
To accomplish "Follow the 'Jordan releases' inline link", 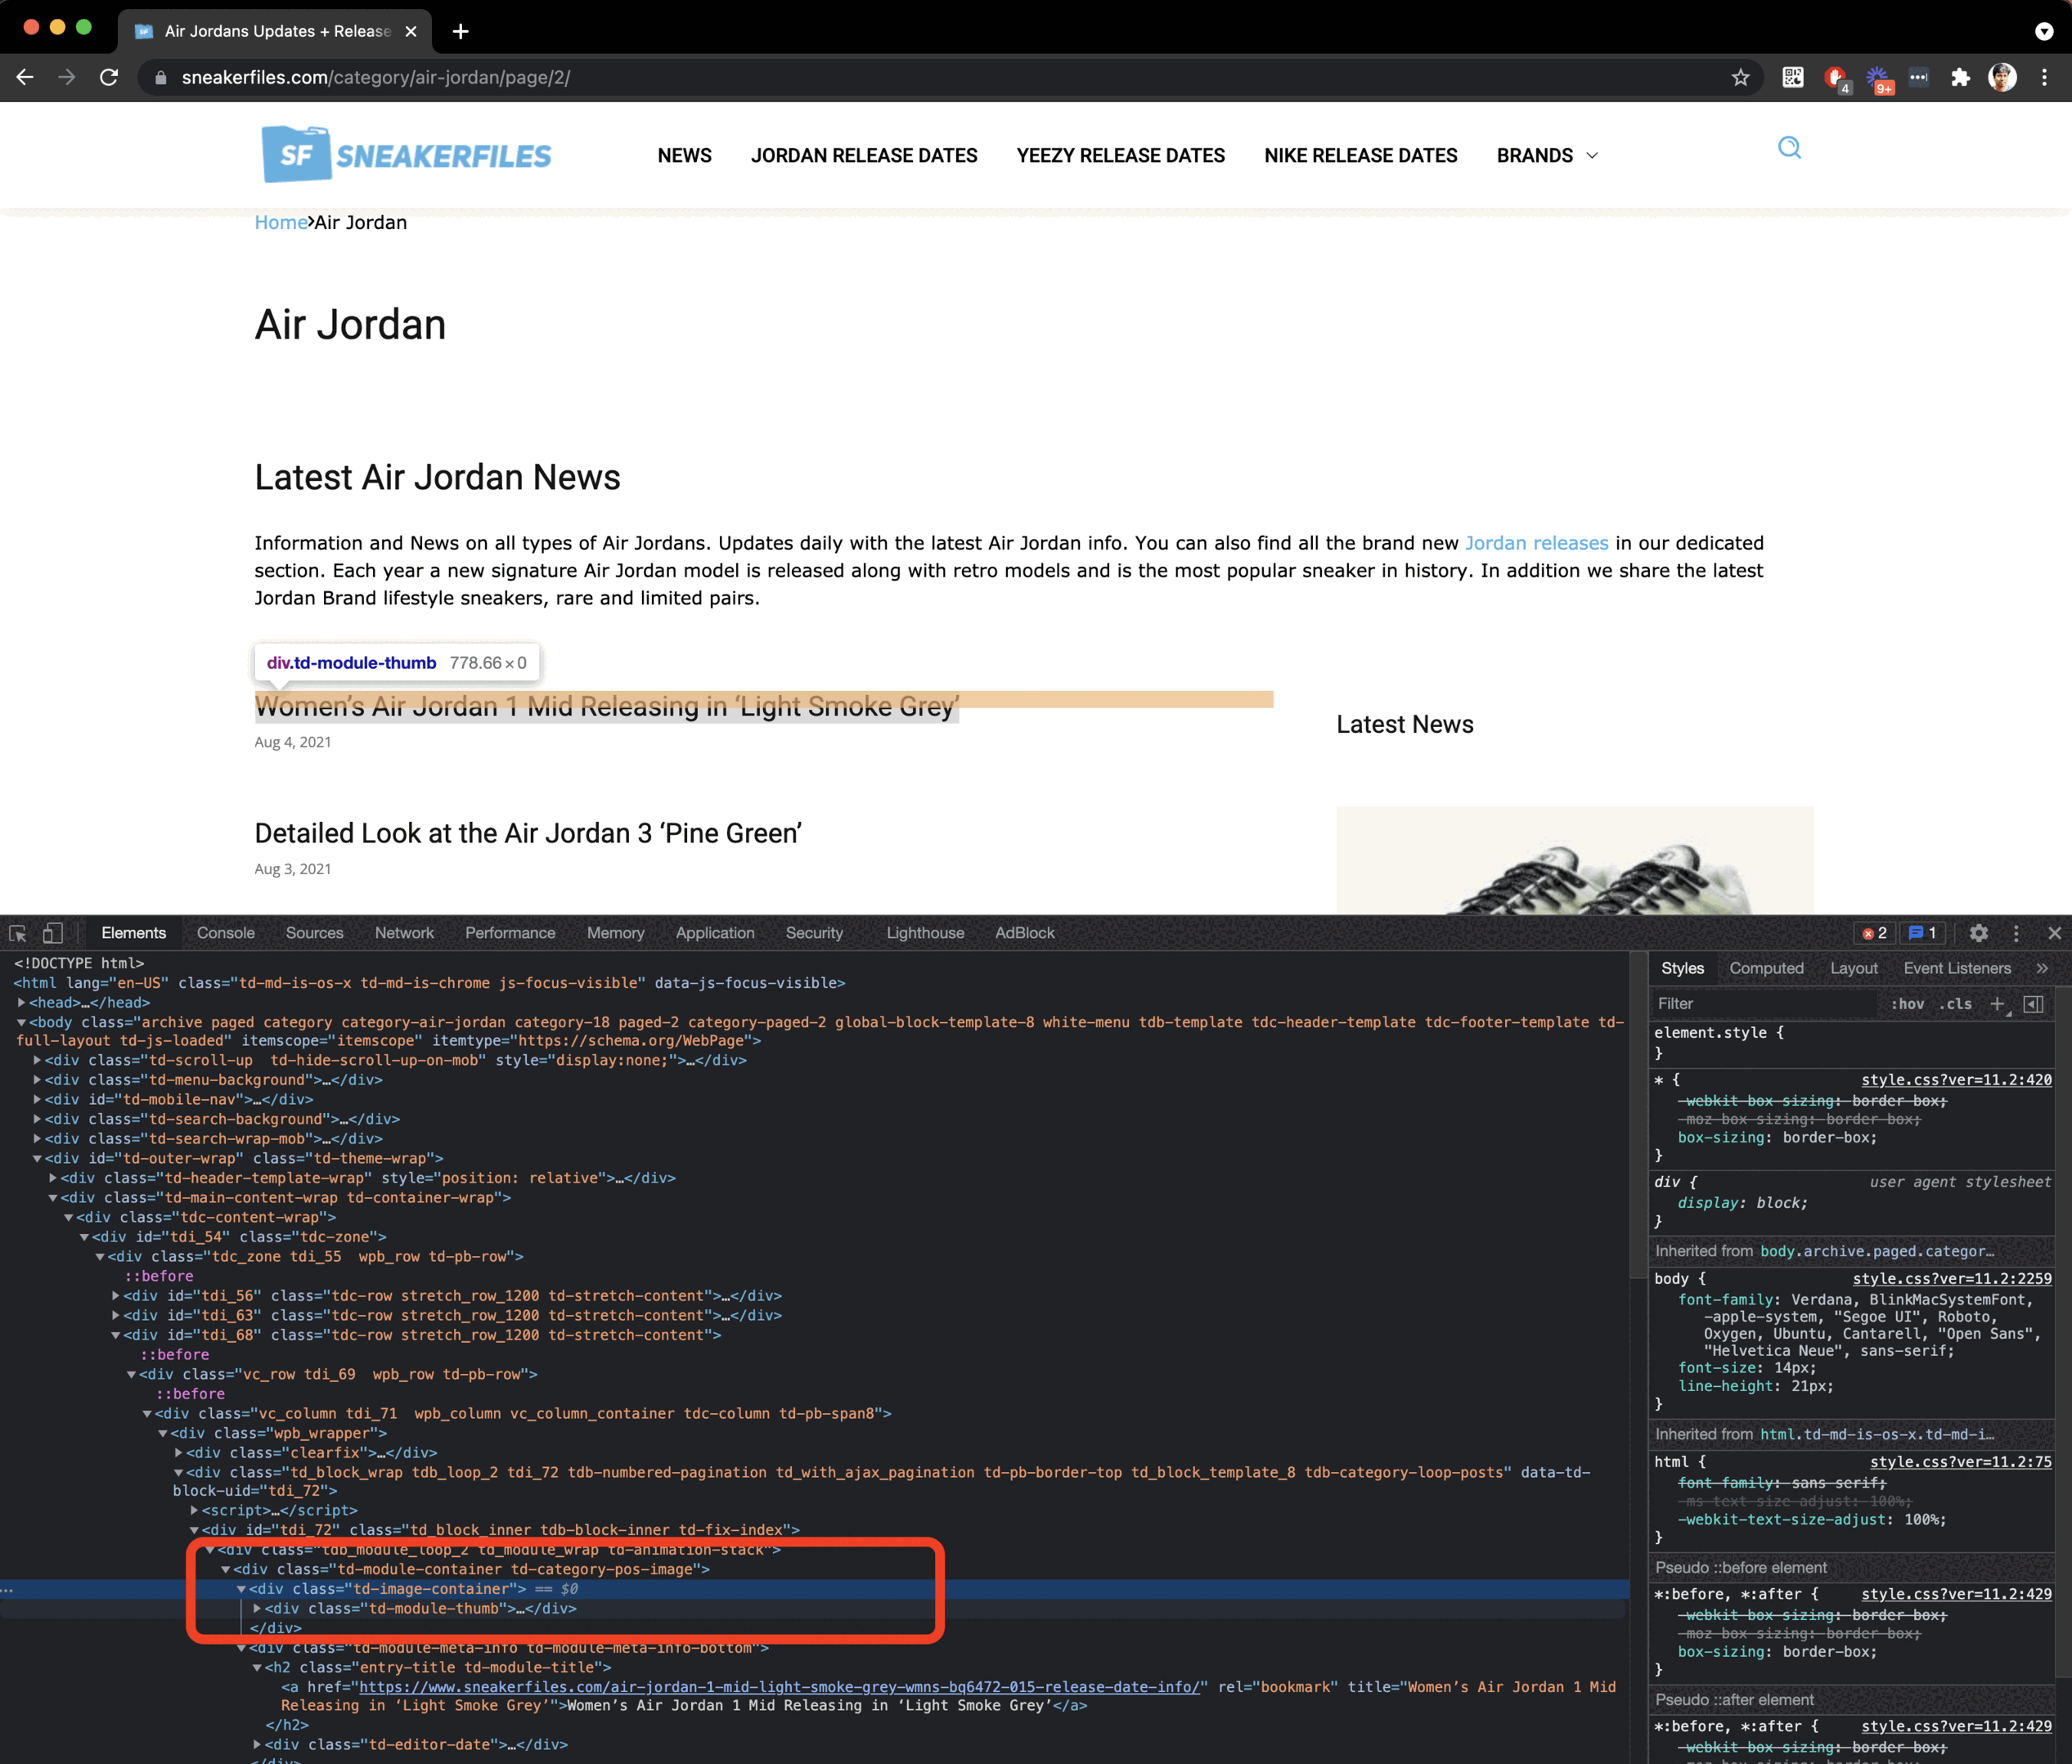I will [x=1536, y=543].
